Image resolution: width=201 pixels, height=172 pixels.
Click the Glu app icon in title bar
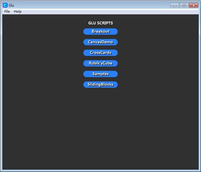coord(5,5)
